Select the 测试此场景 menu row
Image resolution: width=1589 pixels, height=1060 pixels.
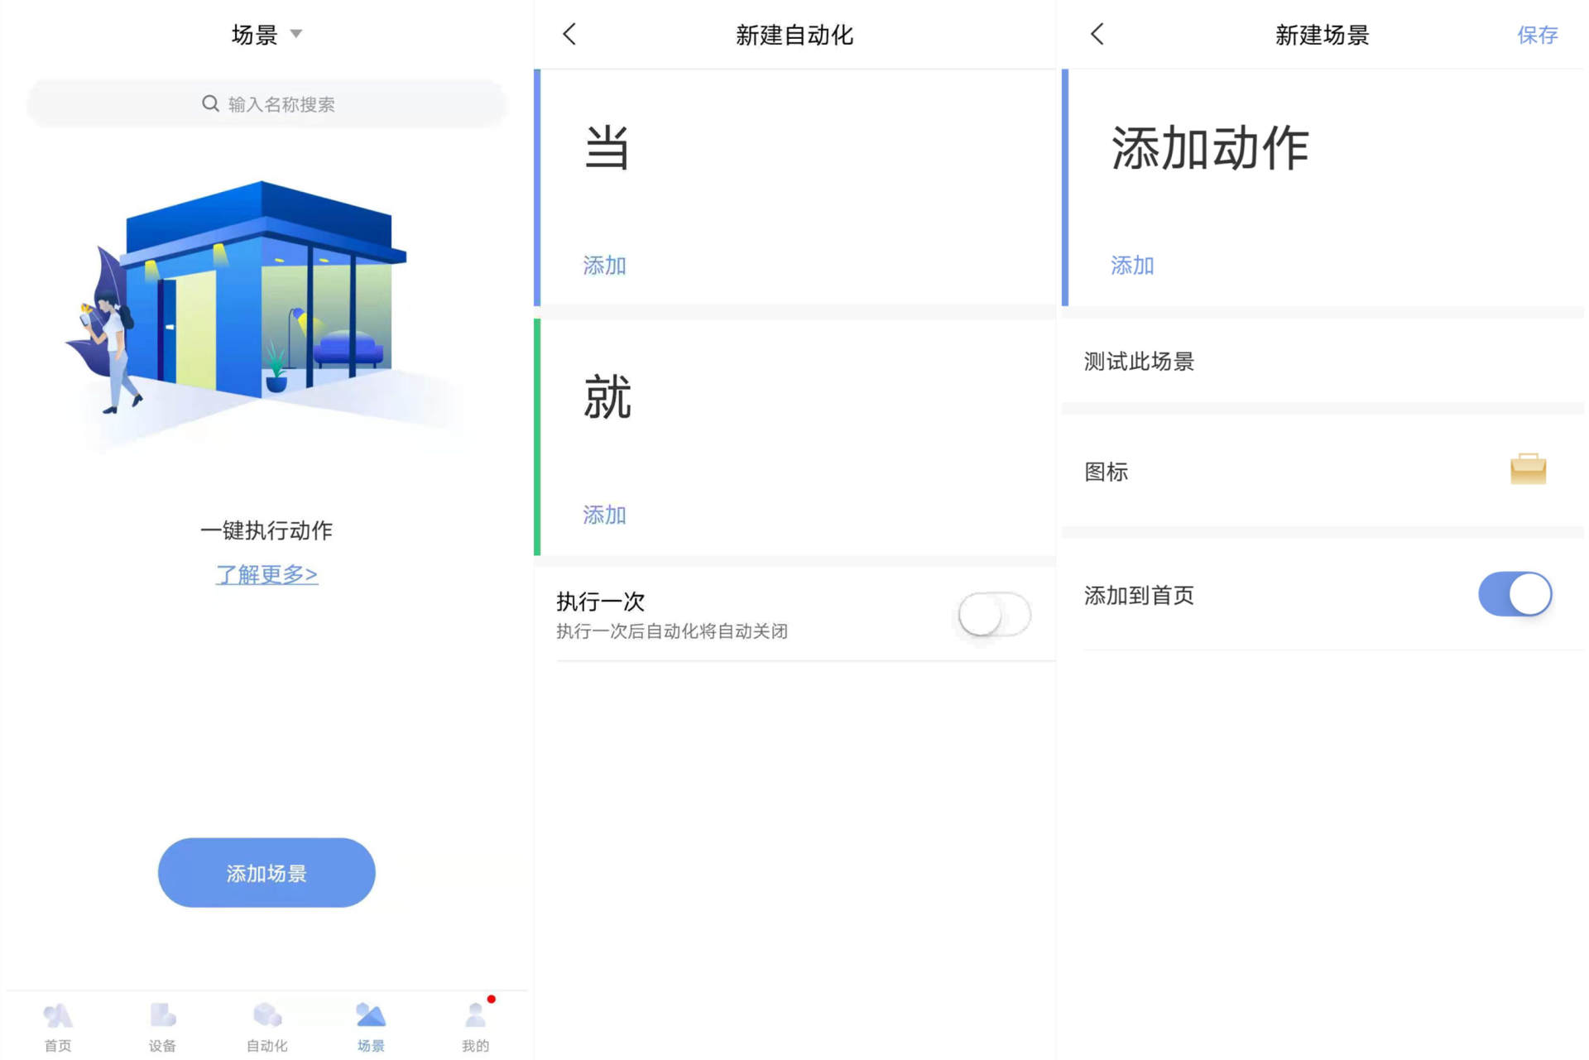pos(1138,361)
